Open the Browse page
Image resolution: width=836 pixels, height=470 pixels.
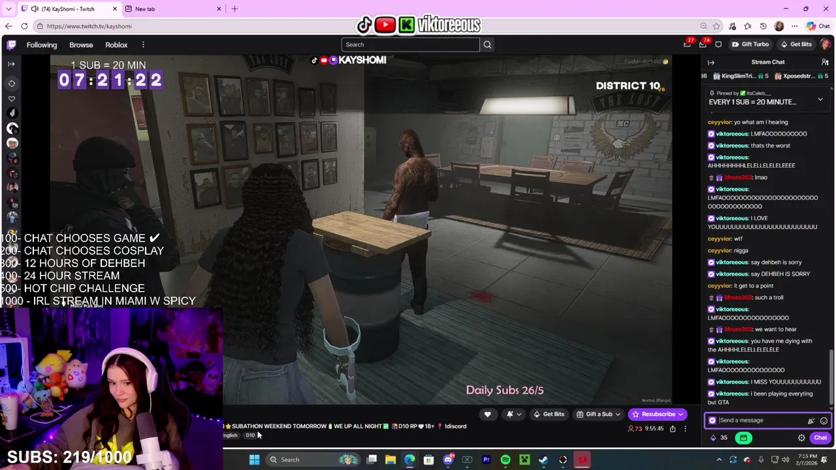click(x=81, y=44)
